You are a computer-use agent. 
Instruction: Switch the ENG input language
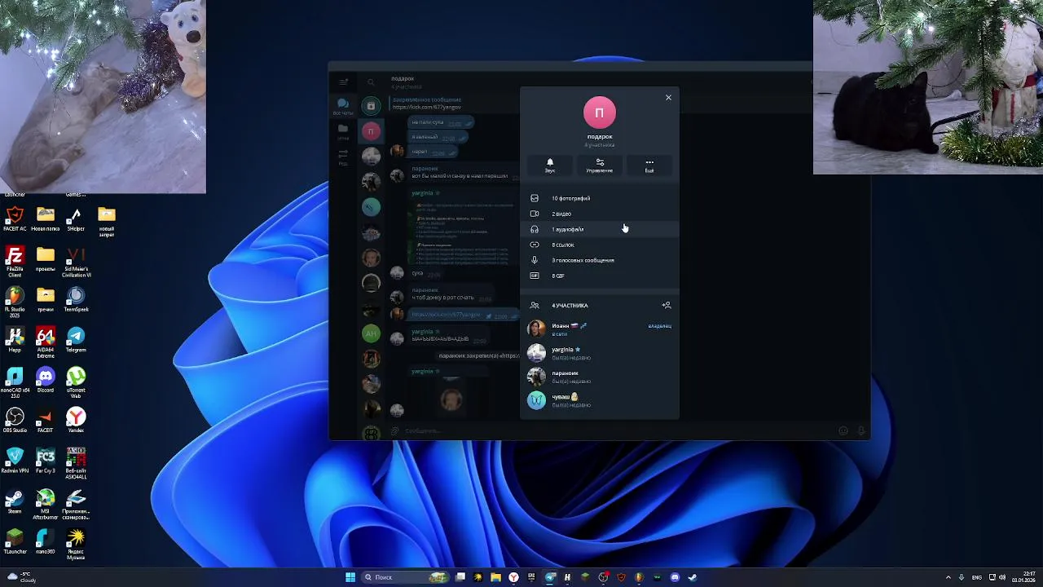(x=977, y=577)
